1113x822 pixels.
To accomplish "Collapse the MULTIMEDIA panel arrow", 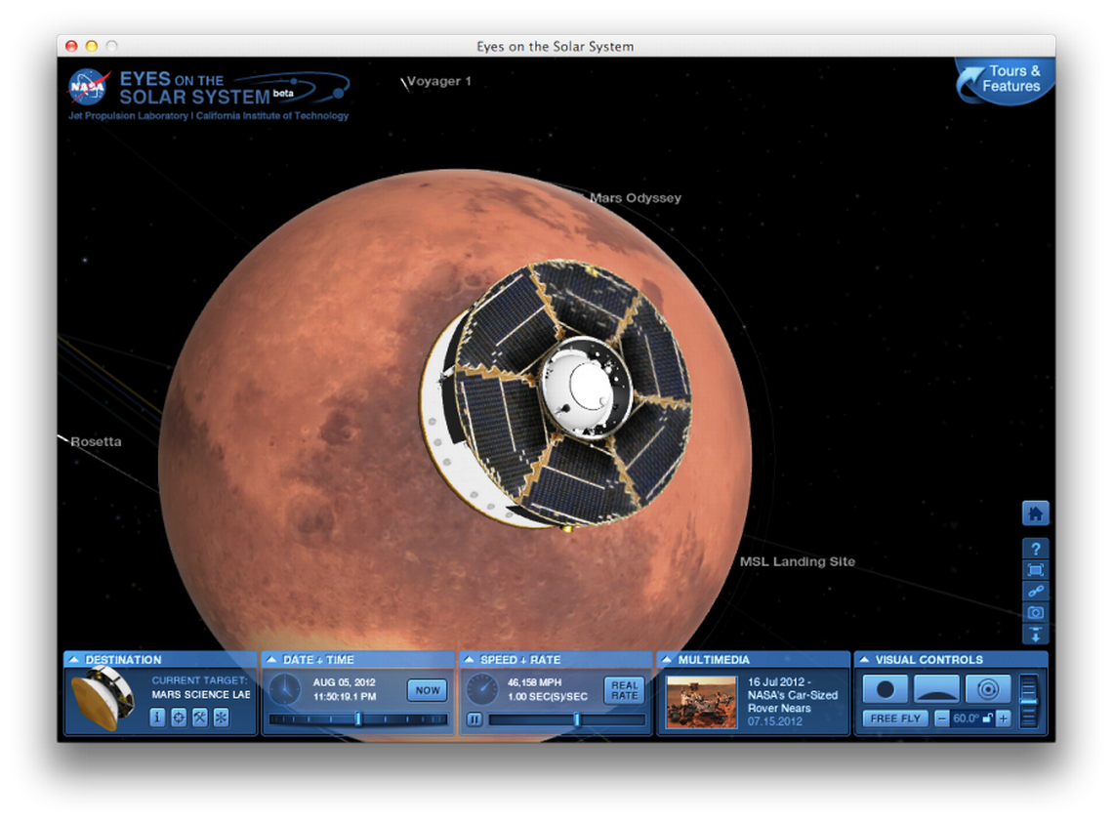I will (666, 659).
